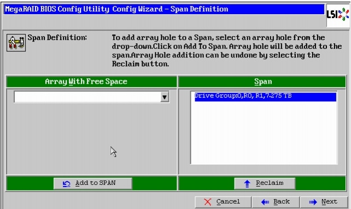351x209 pixels.
Task: Click the blue left-arrow Back icon
Action: [x=265, y=202]
